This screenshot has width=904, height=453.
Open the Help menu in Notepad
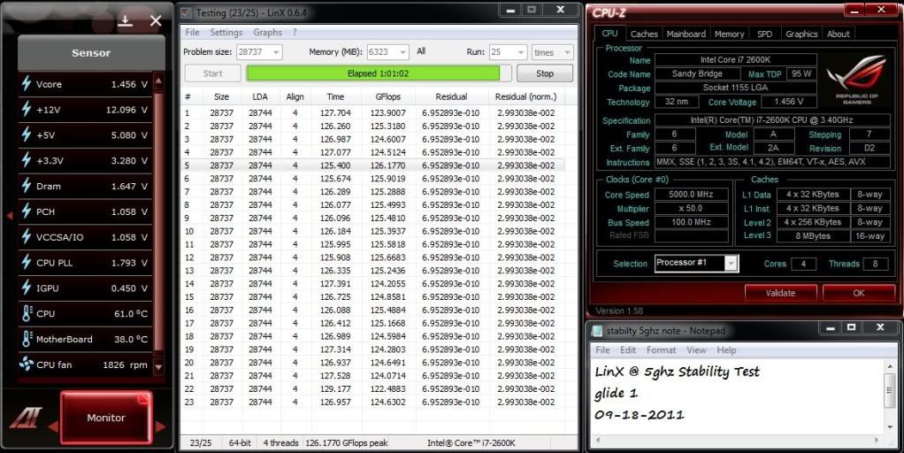click(x=726, y=349)
